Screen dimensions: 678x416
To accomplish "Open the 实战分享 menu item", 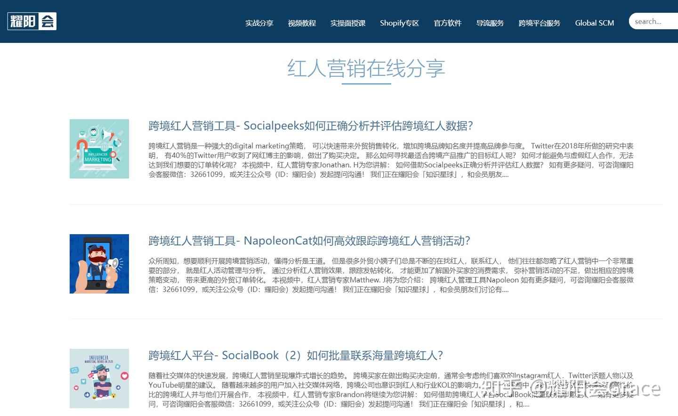I will [259, 23].
